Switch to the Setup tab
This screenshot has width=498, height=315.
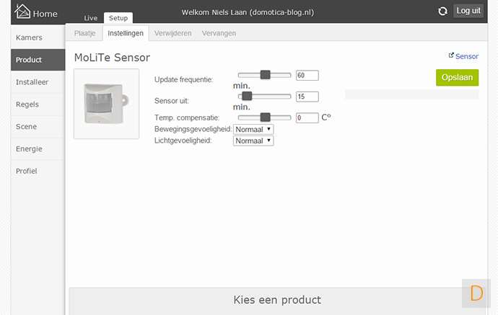pos(116,18)
